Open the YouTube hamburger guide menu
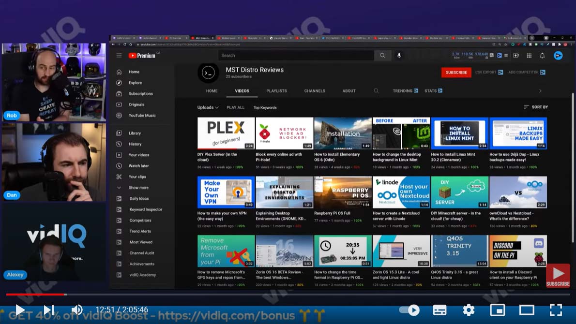Image resolution: width=576 pixels, height=324 pixels. coord(119,56)
